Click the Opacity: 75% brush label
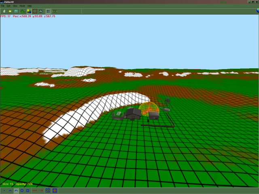Image resolution: width=259 pixels, height=194 pixels. pyautogui.click(x=24, y=184)
